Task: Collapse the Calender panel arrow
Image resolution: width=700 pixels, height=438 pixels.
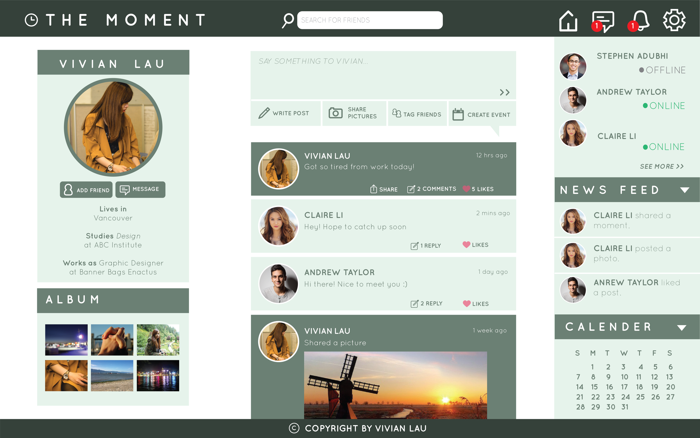Action: [x=682, y=328]
